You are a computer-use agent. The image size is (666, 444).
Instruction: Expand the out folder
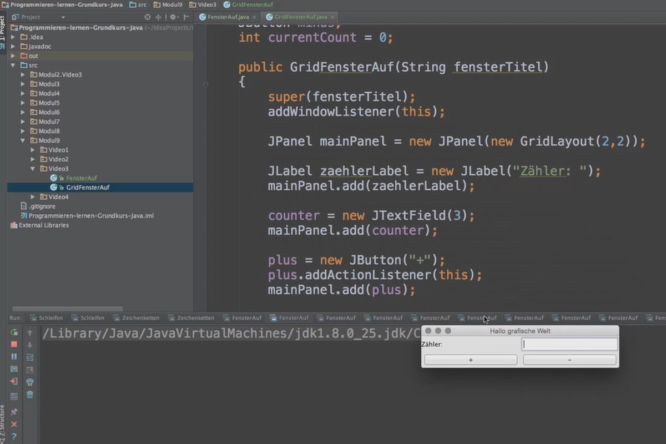coord(13,56)
